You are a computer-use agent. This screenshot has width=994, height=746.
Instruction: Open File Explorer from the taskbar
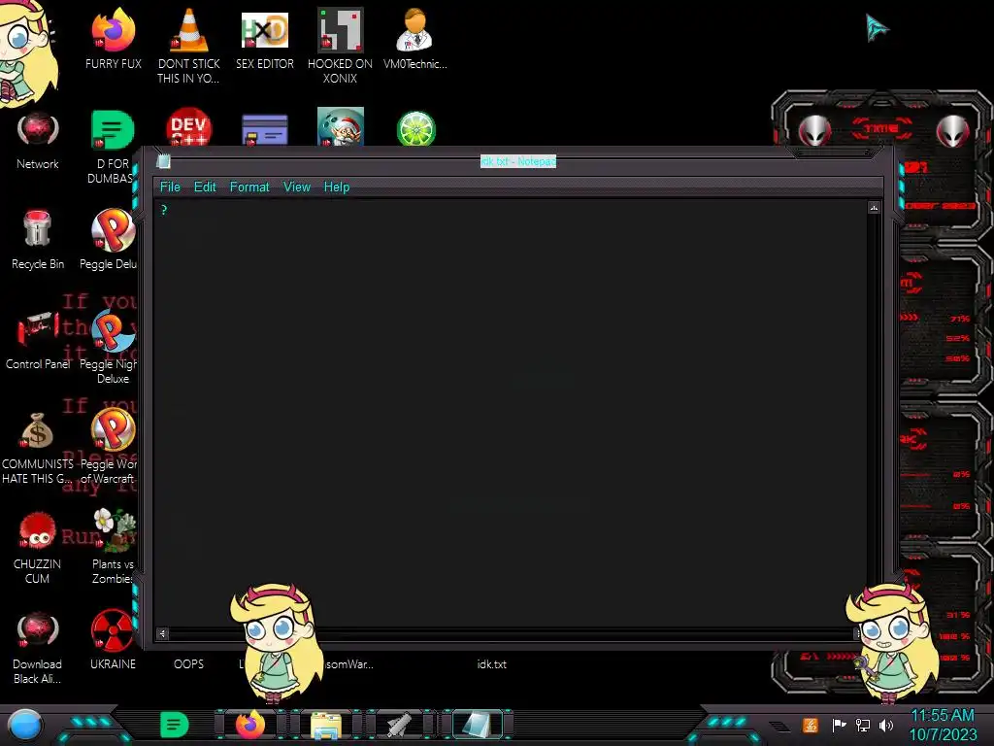point(326,726)
